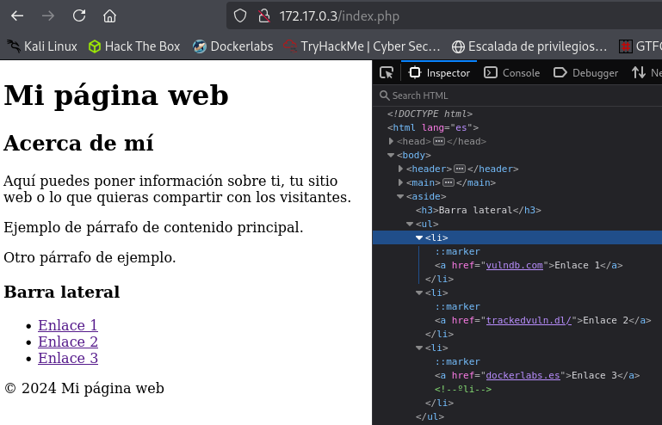Follow the trackedvuln.dl/ href in the inspector

pyautogui.click(x=529, y=320)
